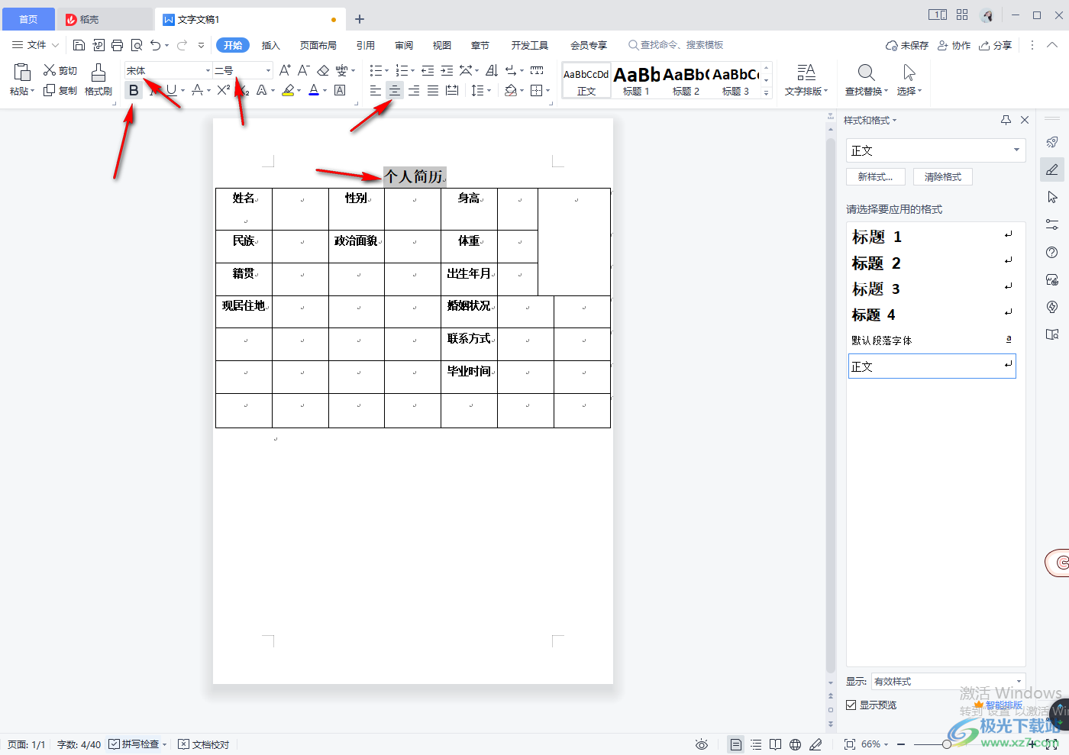Switch to the 插入 ribbon tab

[271, 45]
